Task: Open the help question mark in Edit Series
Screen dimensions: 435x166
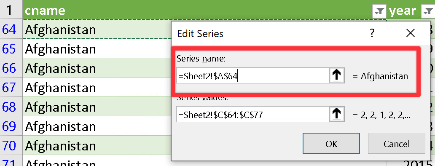Action: (372, 34)
